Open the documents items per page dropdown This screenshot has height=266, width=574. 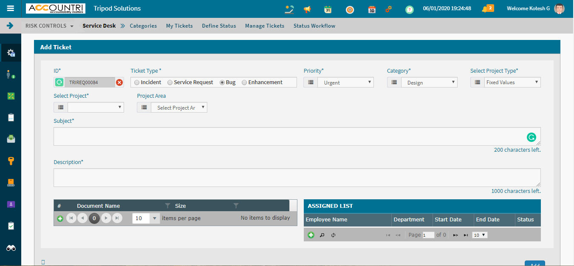coord(146,218)
